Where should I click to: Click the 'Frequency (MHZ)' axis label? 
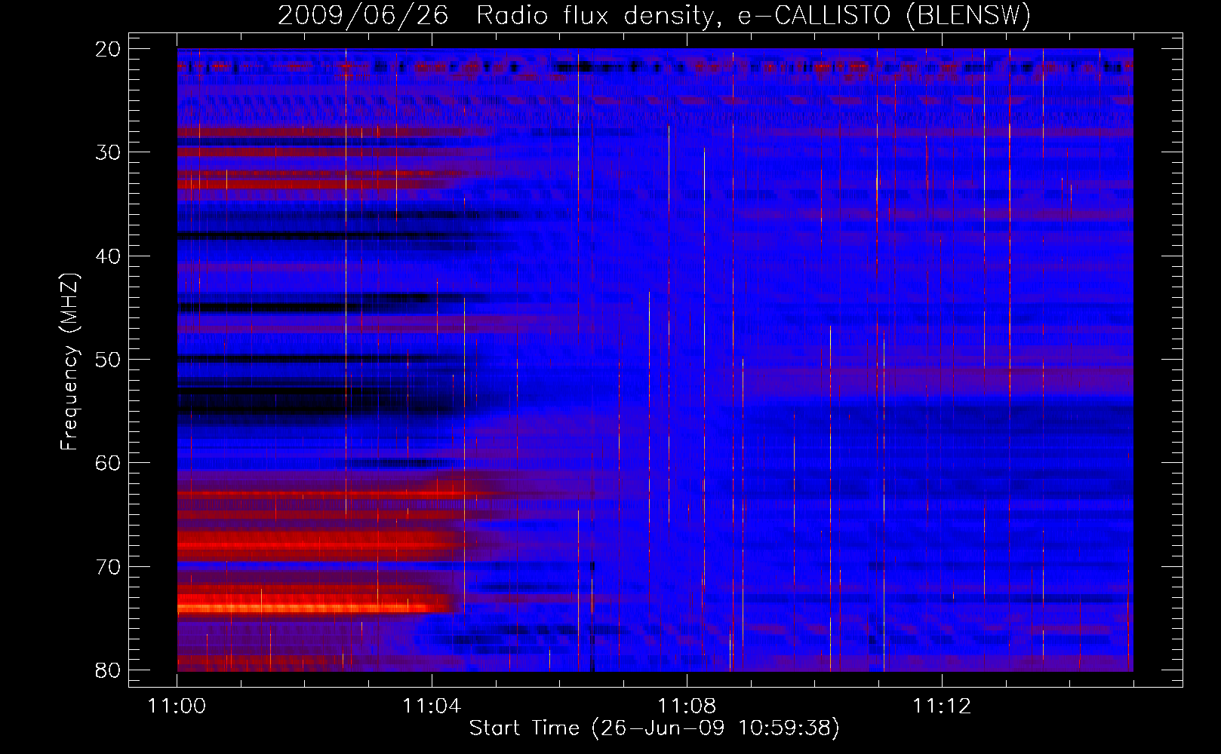[69, 362]
